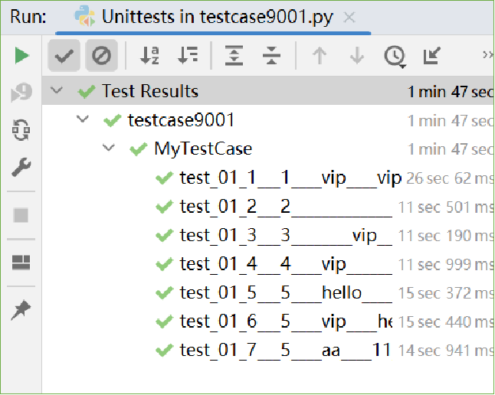495x395 pixels.
Task: Click the Restore layout icon
Action: point(21,263)
